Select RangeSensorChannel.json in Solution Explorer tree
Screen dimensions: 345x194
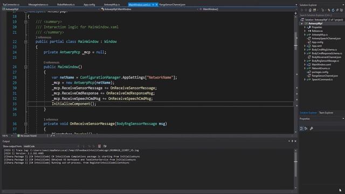click(x=325, y=76)
